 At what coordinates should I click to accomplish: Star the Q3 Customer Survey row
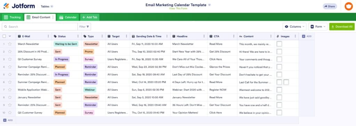click(10, 112)
